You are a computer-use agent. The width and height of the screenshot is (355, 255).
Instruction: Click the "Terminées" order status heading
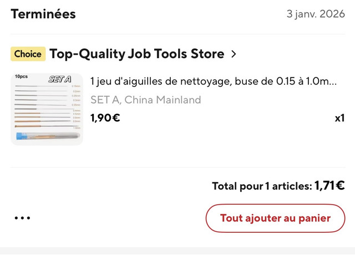(x=43, y=14)
